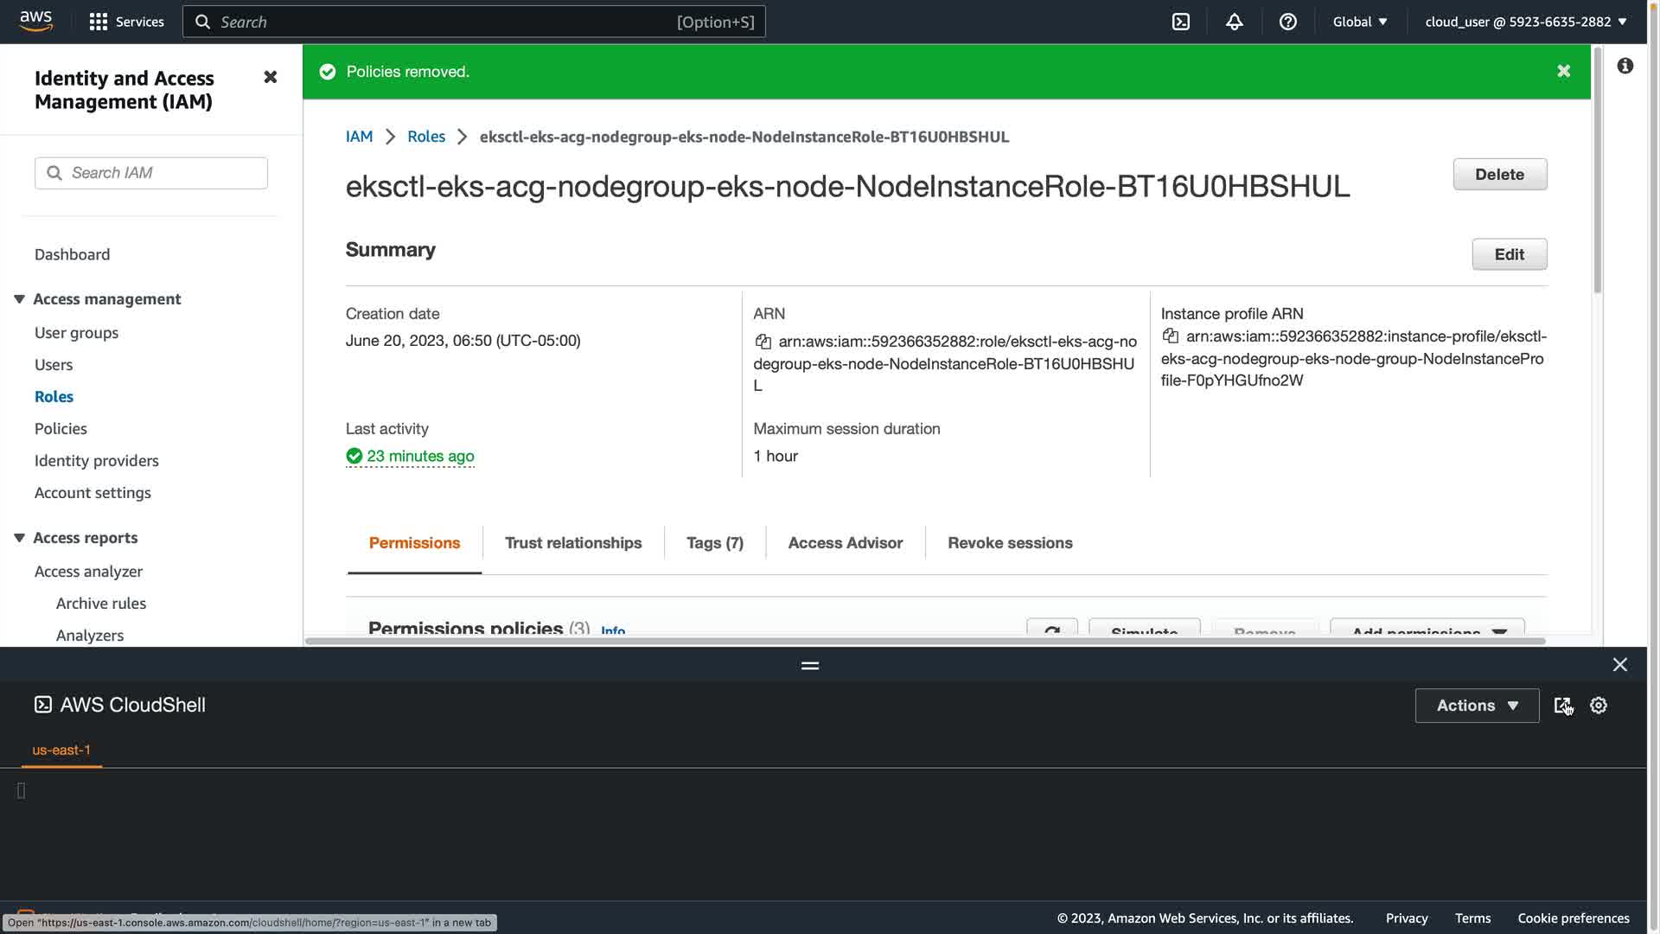Open the Access Advisor tab
The height and width of the screenshot is (934, 1660).
point(845,543)
